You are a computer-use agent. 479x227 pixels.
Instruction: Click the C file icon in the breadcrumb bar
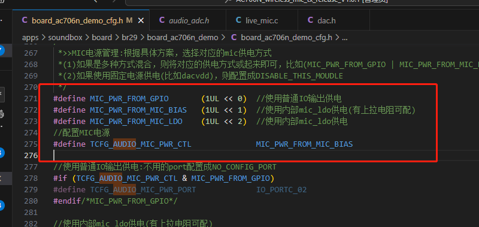click(x=234, y=38)
